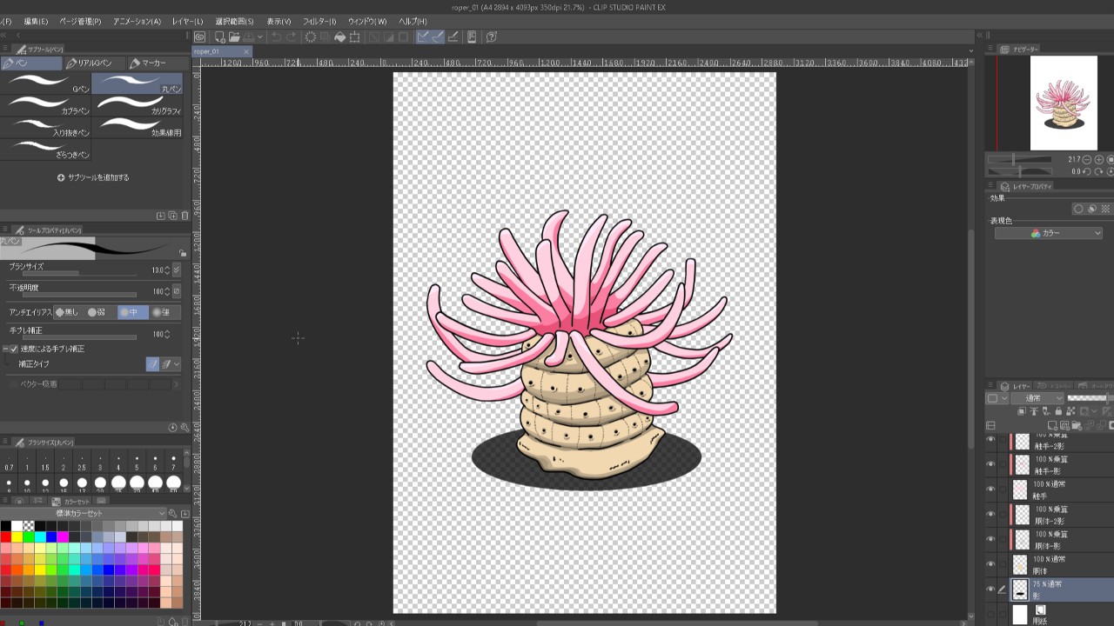
Task: Open the フィルター(I) menu
Action: pos(319,21)
